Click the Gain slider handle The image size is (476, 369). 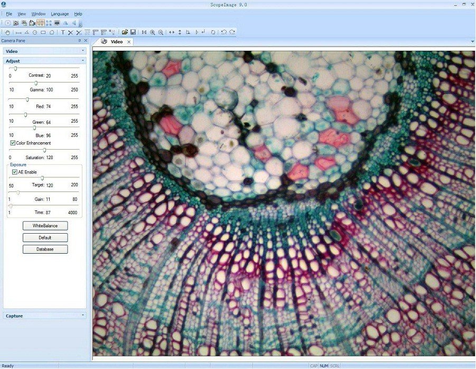(x=18, y=192)
